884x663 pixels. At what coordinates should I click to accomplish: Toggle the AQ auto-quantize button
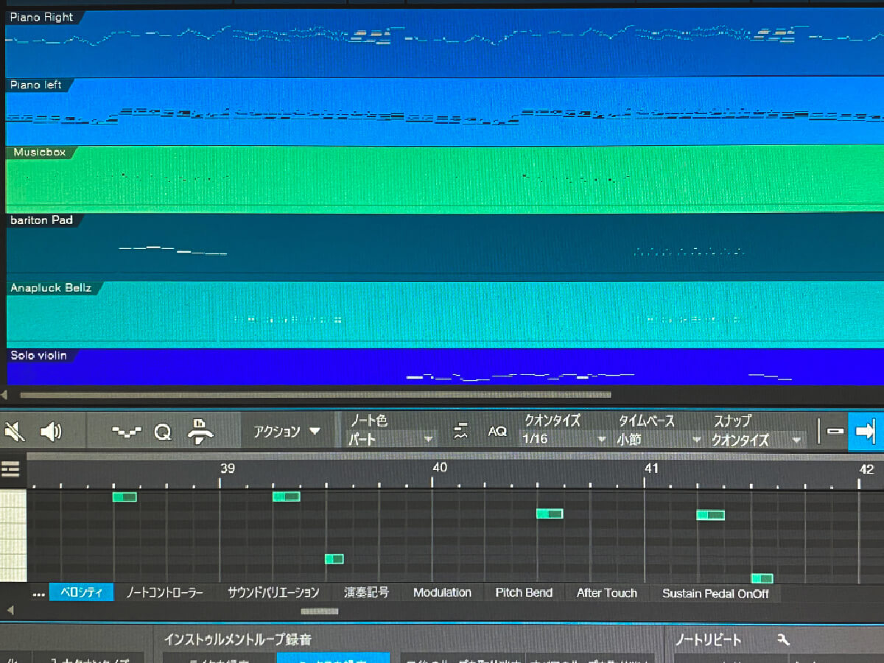497,432
